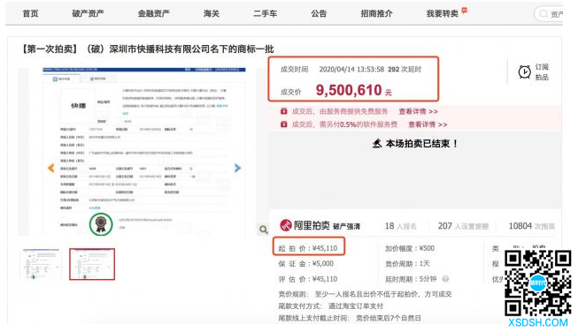The image size is (578, 332).
Task: Click the 破产强清 label
Action: click(346, 226)
